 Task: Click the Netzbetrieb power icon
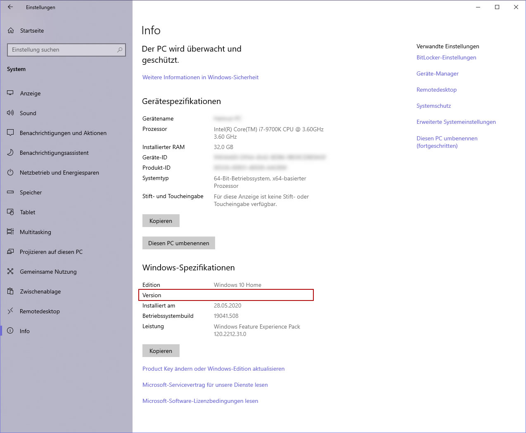click(x=10, y=173)
